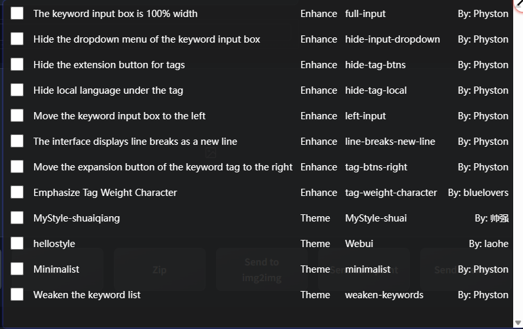This screenshot has width=523, height=329.
Task: Tick Move expansion button to the right checkbox
Action: click(17, 166)
